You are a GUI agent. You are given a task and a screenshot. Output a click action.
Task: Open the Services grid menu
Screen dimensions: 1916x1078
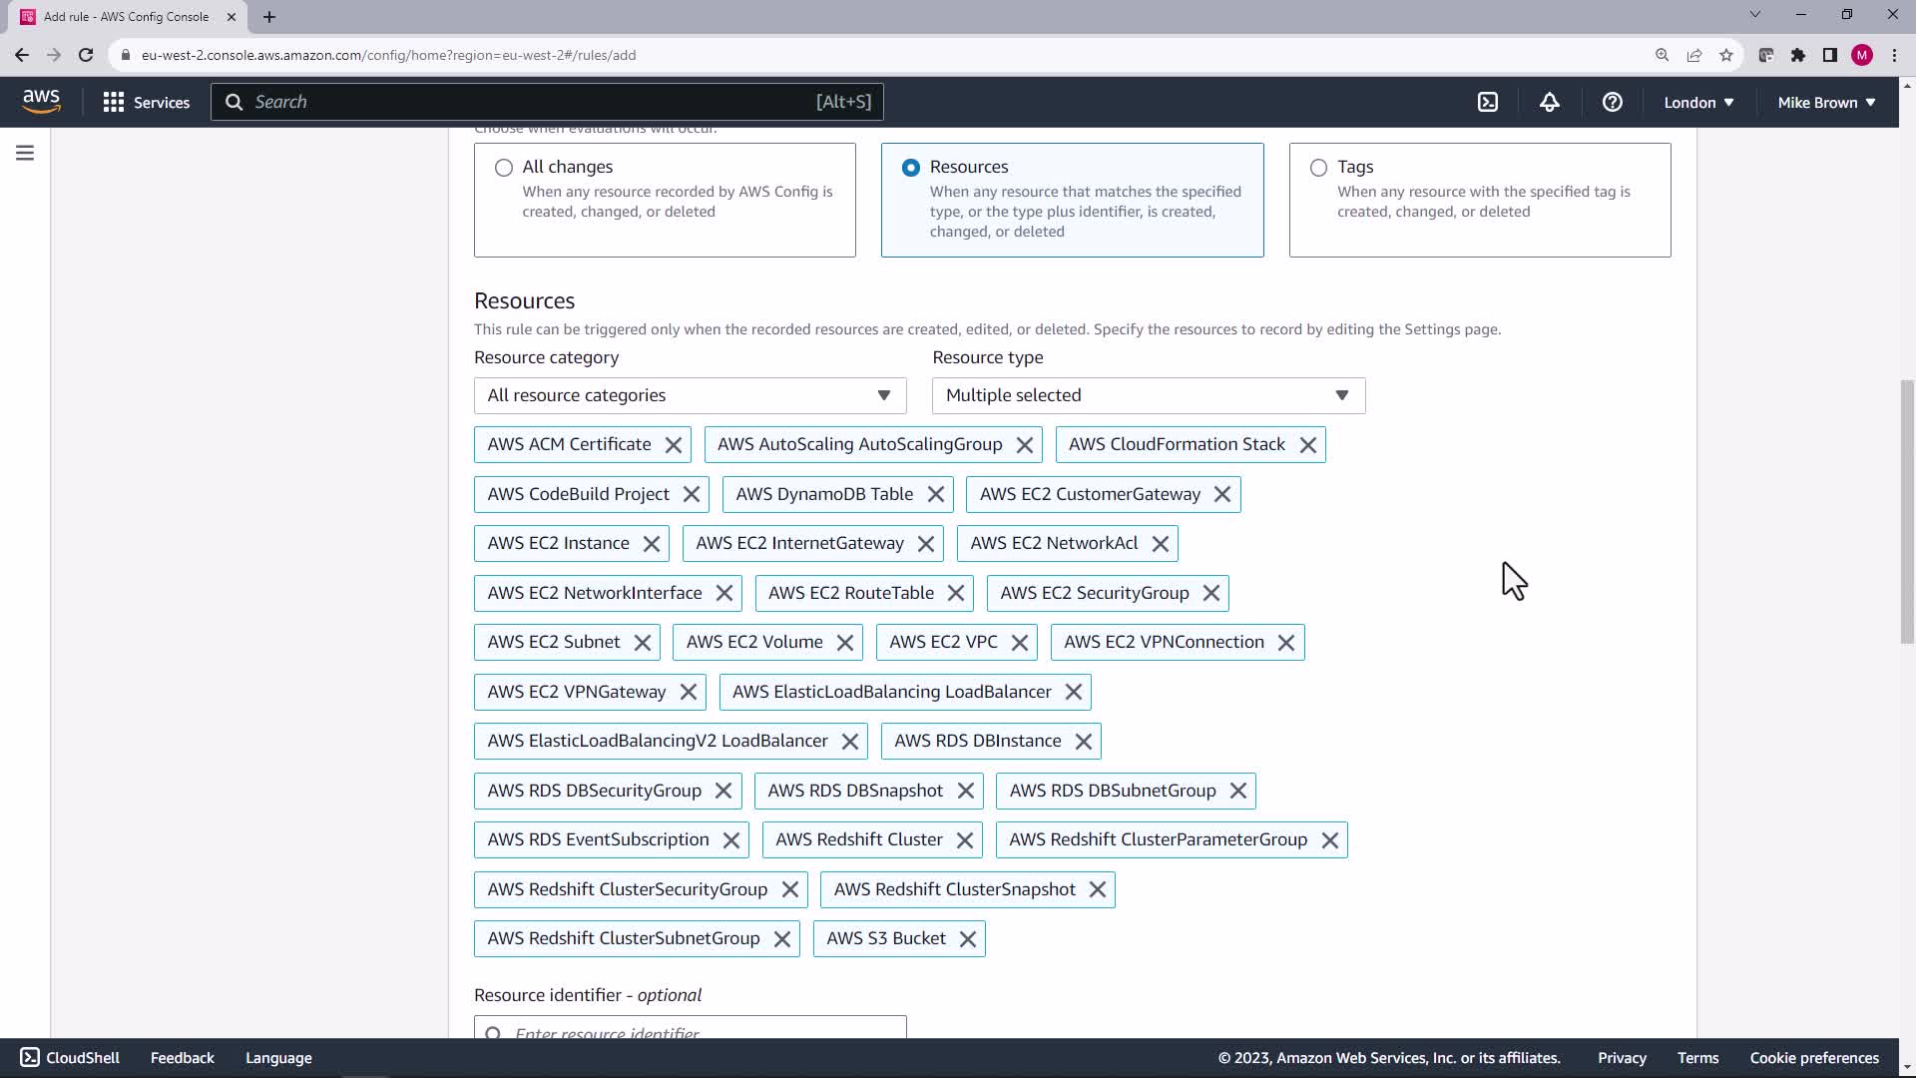pos(146,102)
